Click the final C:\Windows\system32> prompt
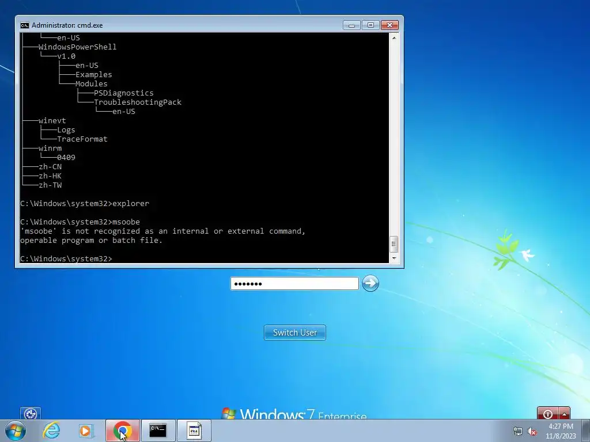 click(66, 258)
